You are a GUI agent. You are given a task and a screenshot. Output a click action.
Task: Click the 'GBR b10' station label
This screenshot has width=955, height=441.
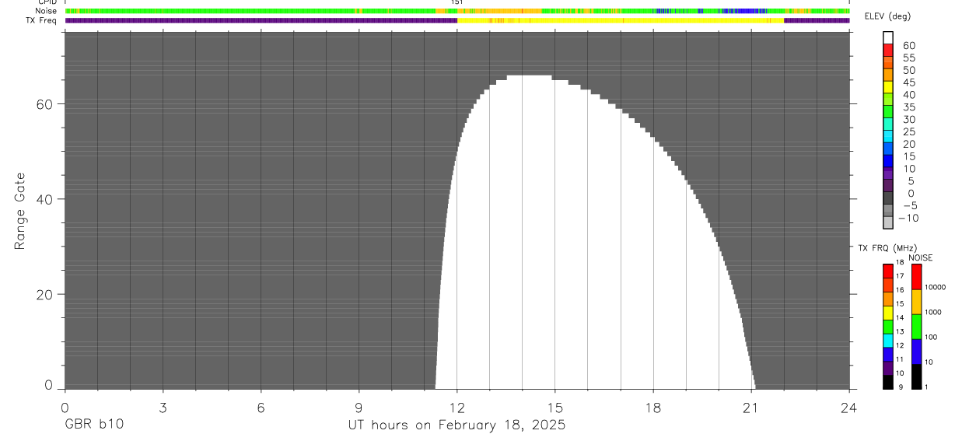93,425
